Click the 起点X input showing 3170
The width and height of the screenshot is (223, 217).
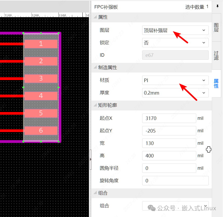coord(169,118)
